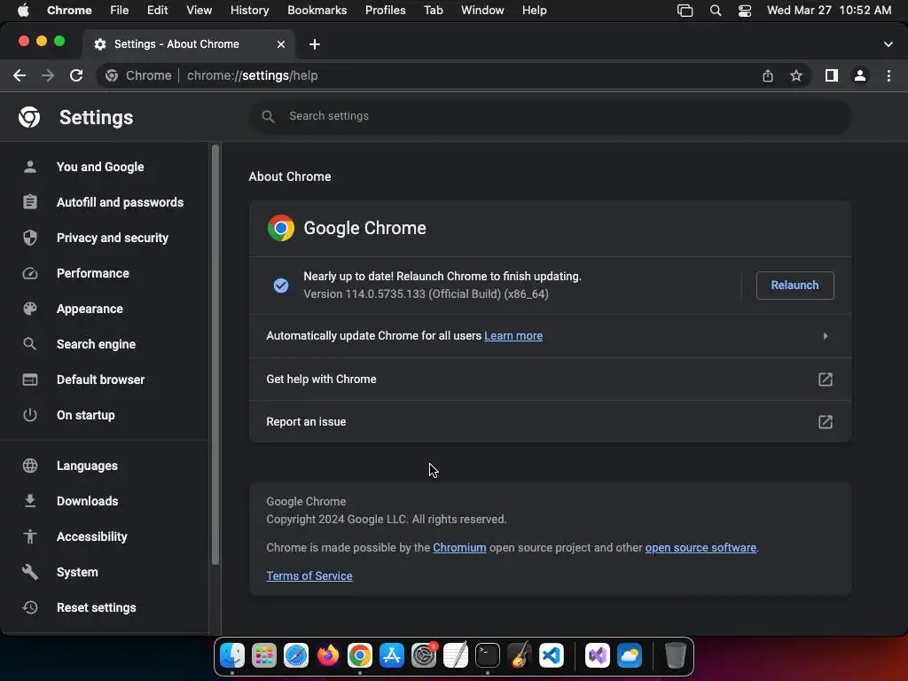Screen dimensions: 908x681
Task: Expand Automatically update Chrome arrow
Action: pyautogui.click(x=826, y=336)
